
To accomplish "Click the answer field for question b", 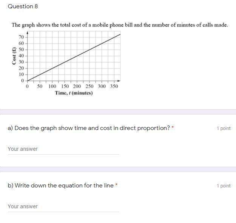I will coord(63,206).
